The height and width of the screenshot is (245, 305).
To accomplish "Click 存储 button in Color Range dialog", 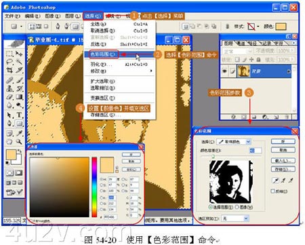I will click(283, 169).
